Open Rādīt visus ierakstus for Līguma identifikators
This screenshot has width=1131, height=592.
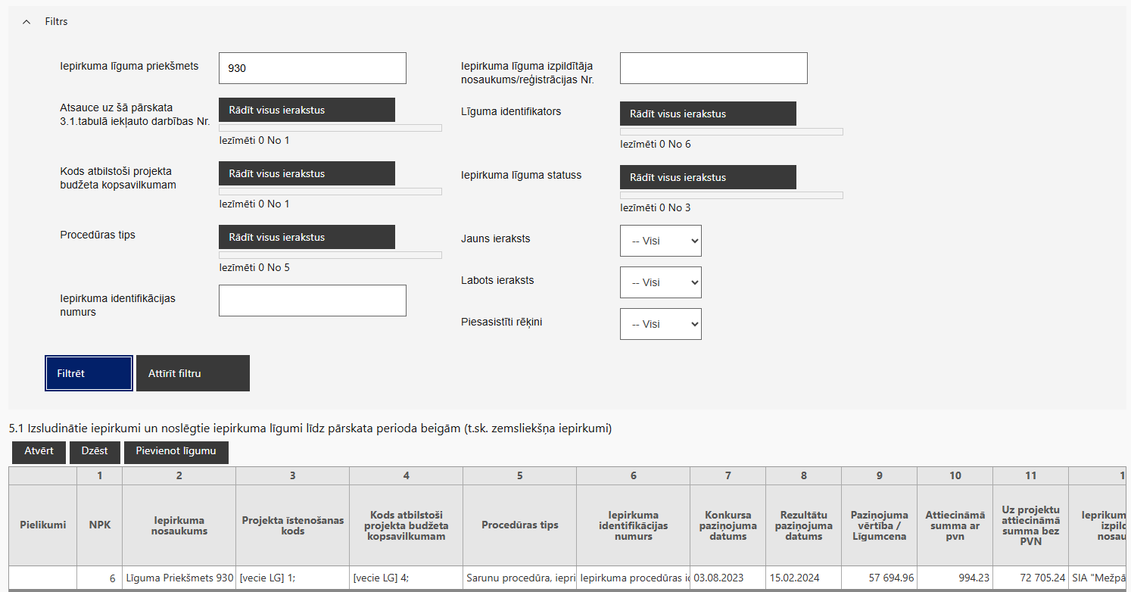tap(708, 114)
